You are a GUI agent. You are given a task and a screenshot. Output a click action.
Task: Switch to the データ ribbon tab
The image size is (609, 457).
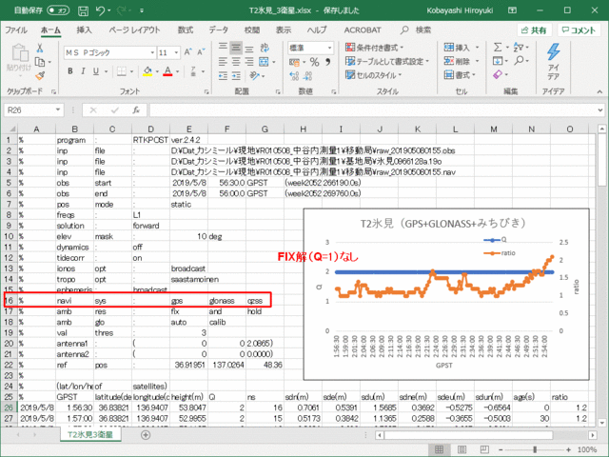point(218,30)
